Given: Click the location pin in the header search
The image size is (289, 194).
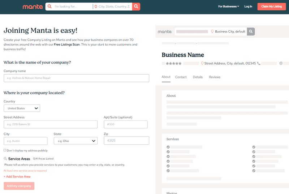Looking at the screenshot, I should pos(96,6).
